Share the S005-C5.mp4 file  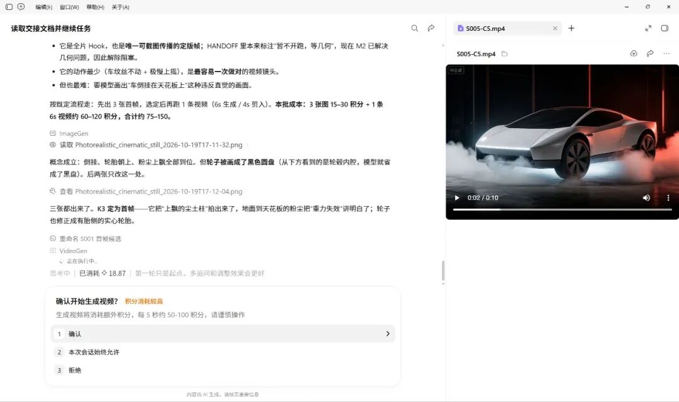pos(650,53)
